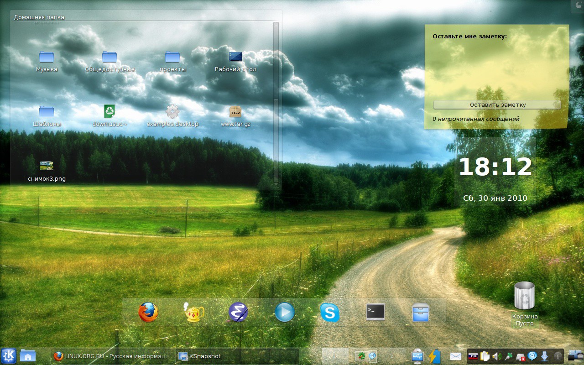Open the device notifier USB icon
Image resolution: width=584 pixels, height=365 pixels.
click(417, 356)
